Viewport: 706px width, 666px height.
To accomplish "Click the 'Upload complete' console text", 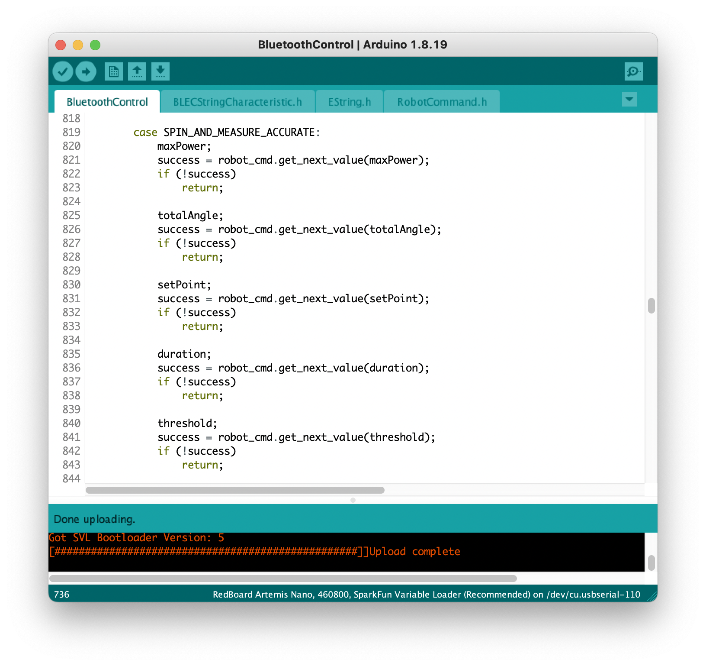I will click(414, 552).
